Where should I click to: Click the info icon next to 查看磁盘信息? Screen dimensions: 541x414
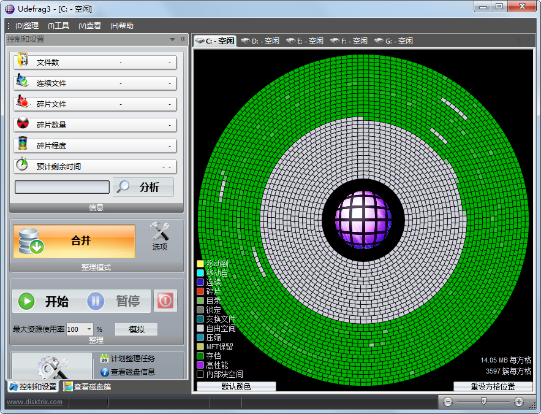(x=105, y=372)
